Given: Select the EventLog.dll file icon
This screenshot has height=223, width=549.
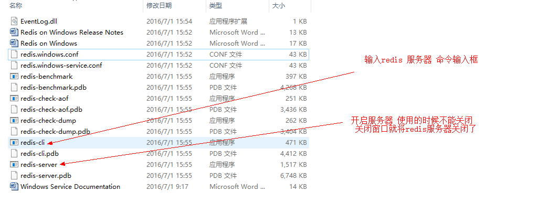Looking at the screenshot, I should pos(14,22).
